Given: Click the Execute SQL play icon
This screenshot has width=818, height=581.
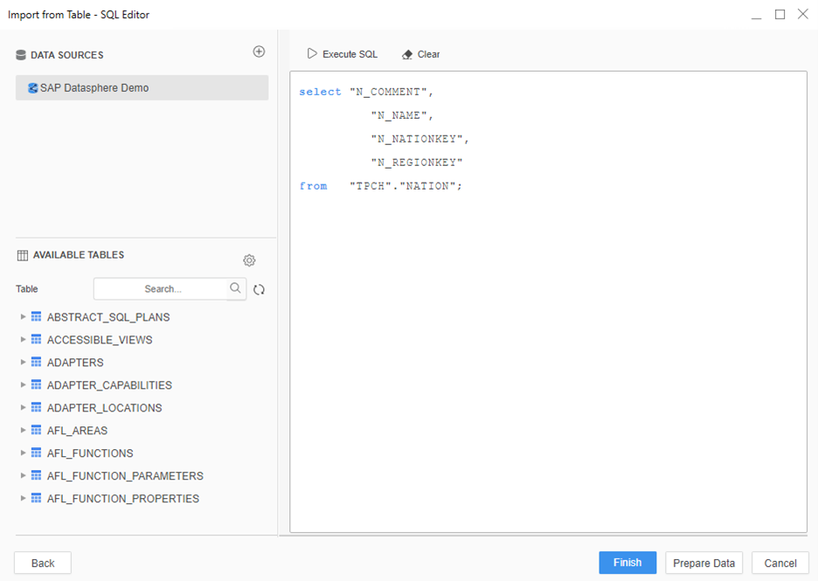Looking at the screenshot, I should pyautogui.click(x=312, y=54).
